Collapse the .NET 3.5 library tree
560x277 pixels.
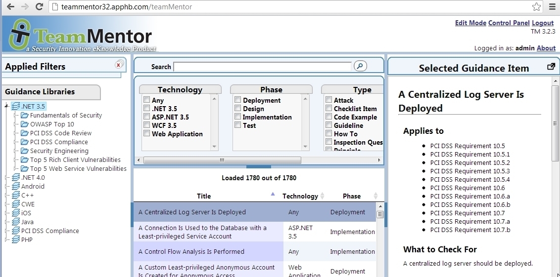[x=6, y=107]
